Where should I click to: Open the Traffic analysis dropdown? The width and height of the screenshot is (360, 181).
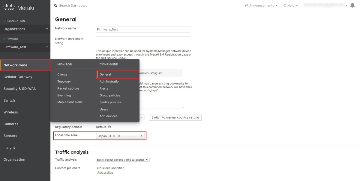pos(122,159)
